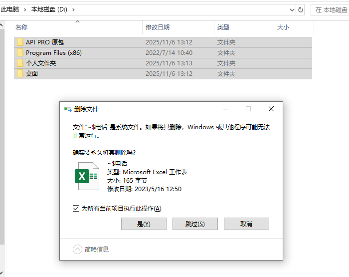Click the 个人文件夹 folder icon
Screen dimensions: 349x277
point(20,63)
